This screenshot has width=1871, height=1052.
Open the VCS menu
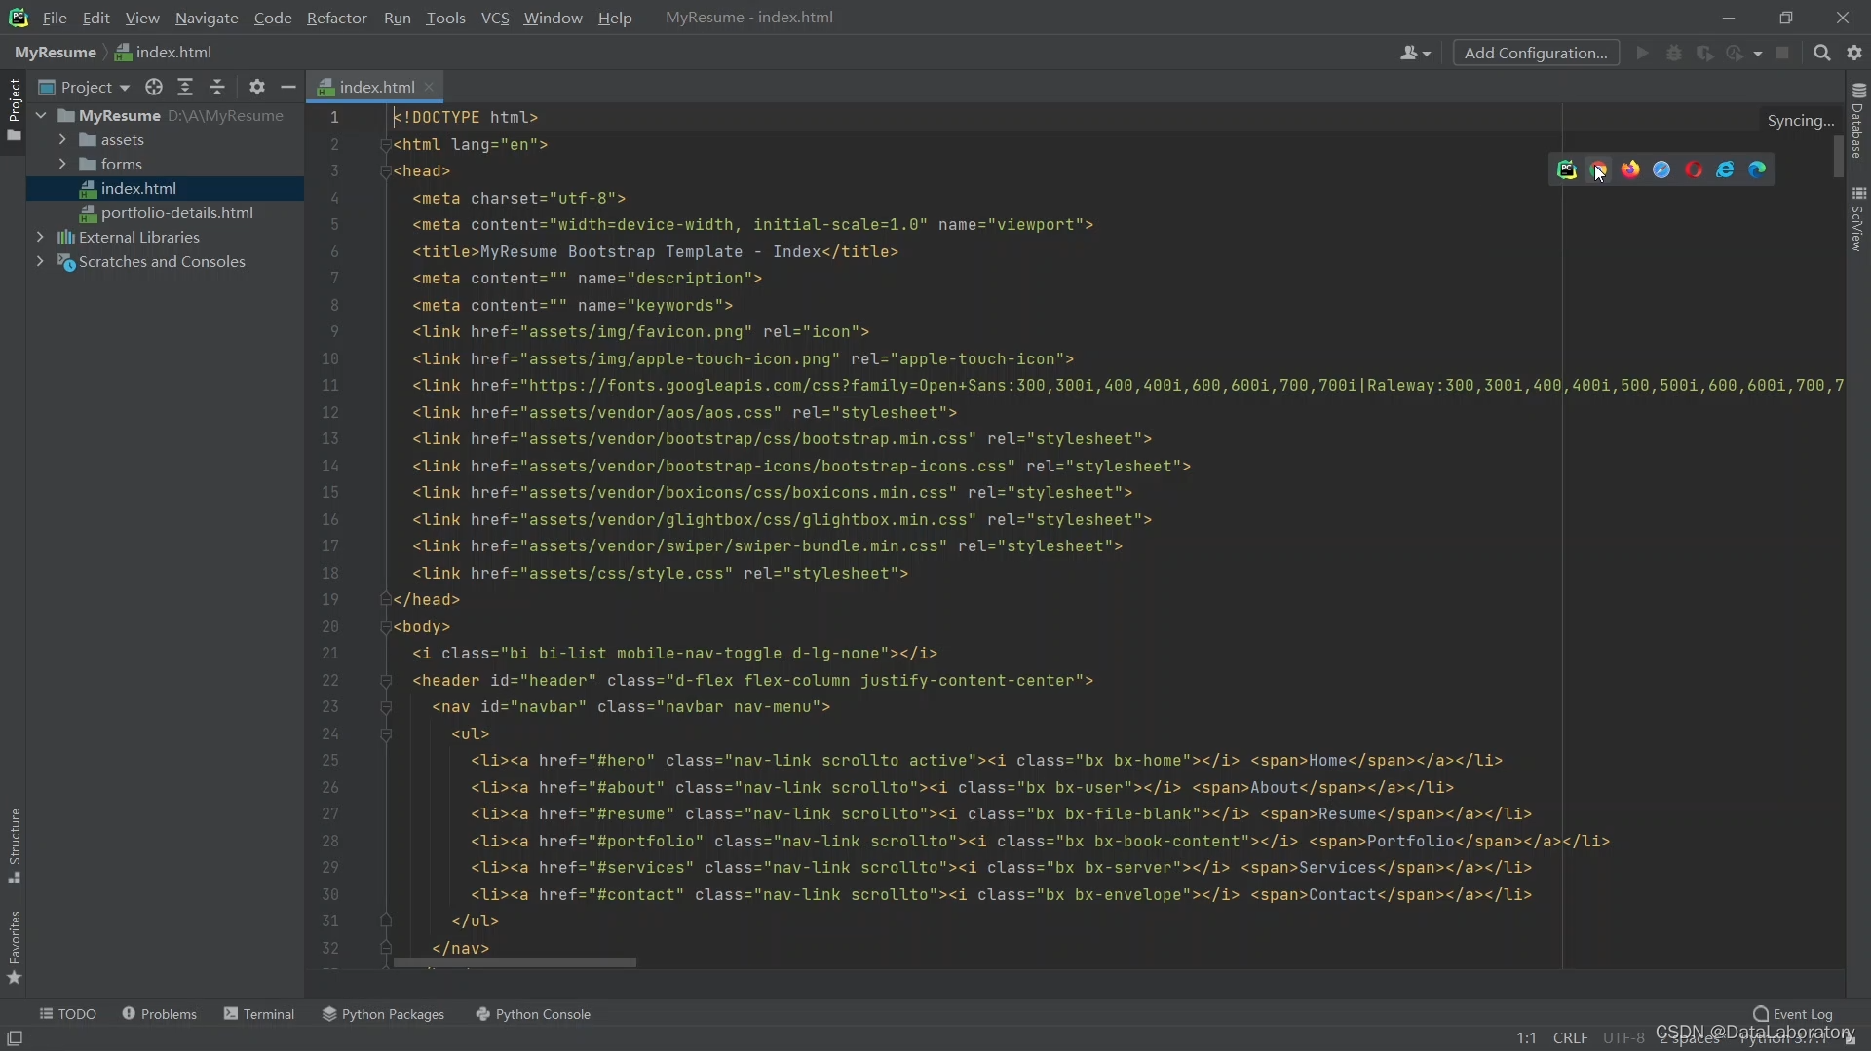(495, 18)
